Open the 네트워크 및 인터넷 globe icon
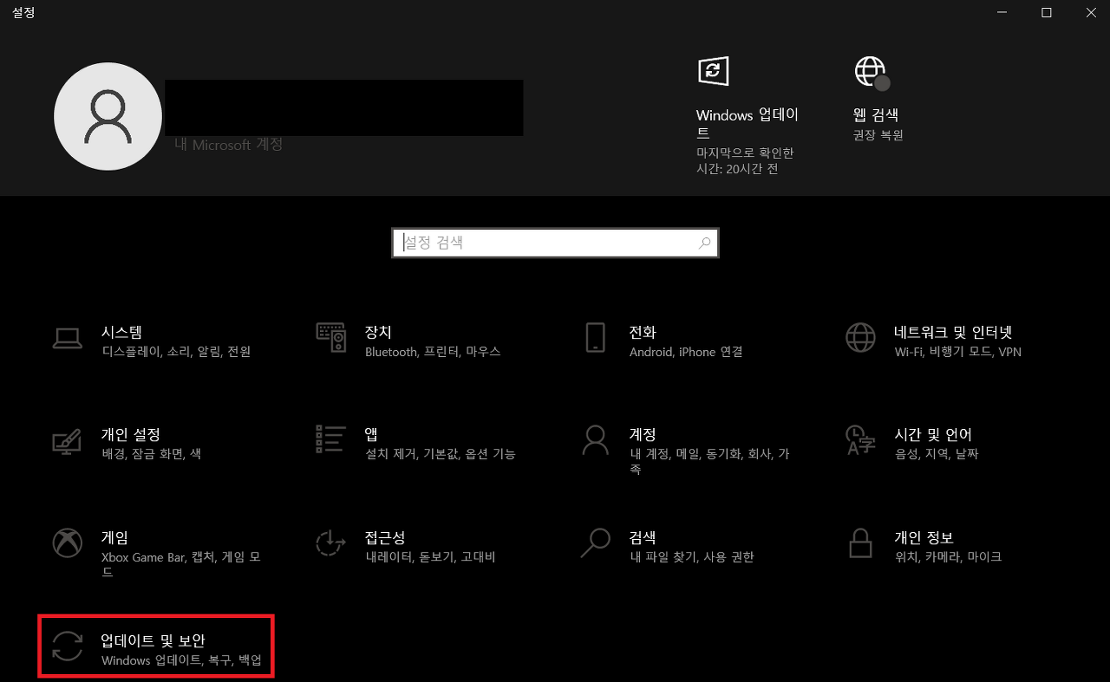This screenshot has height=682, width=1110. pyautogui.click(x=860, y=338)
